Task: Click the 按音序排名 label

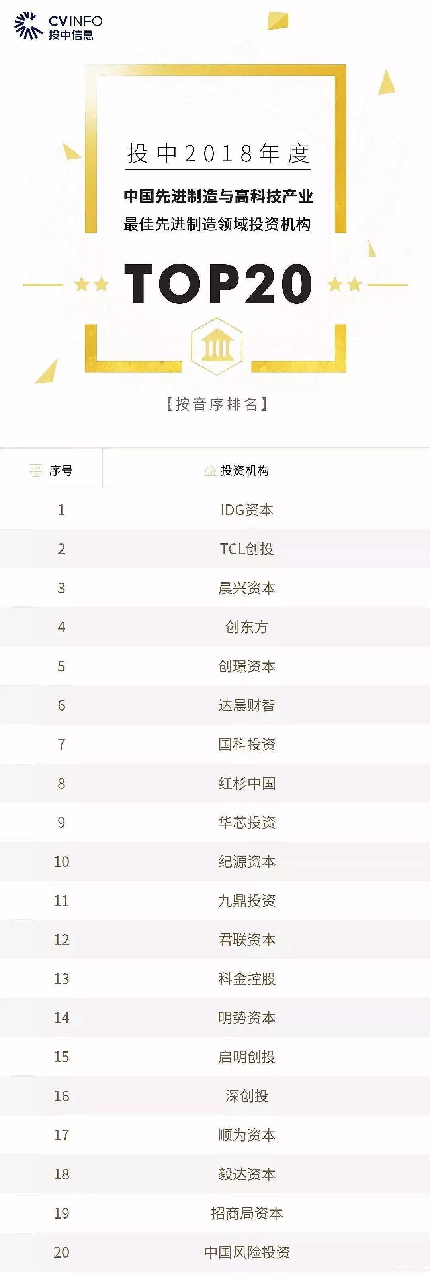Action: click(x=217, y=404)
